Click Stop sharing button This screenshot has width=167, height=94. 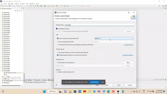click(x=94, y=82)
